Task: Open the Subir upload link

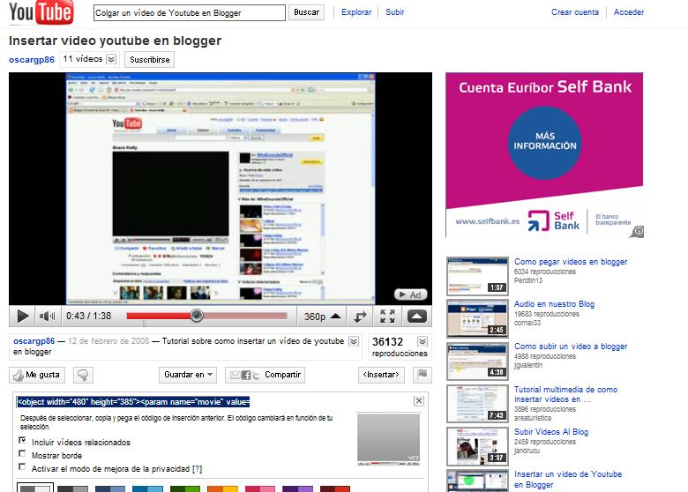Action: point(394,12)
